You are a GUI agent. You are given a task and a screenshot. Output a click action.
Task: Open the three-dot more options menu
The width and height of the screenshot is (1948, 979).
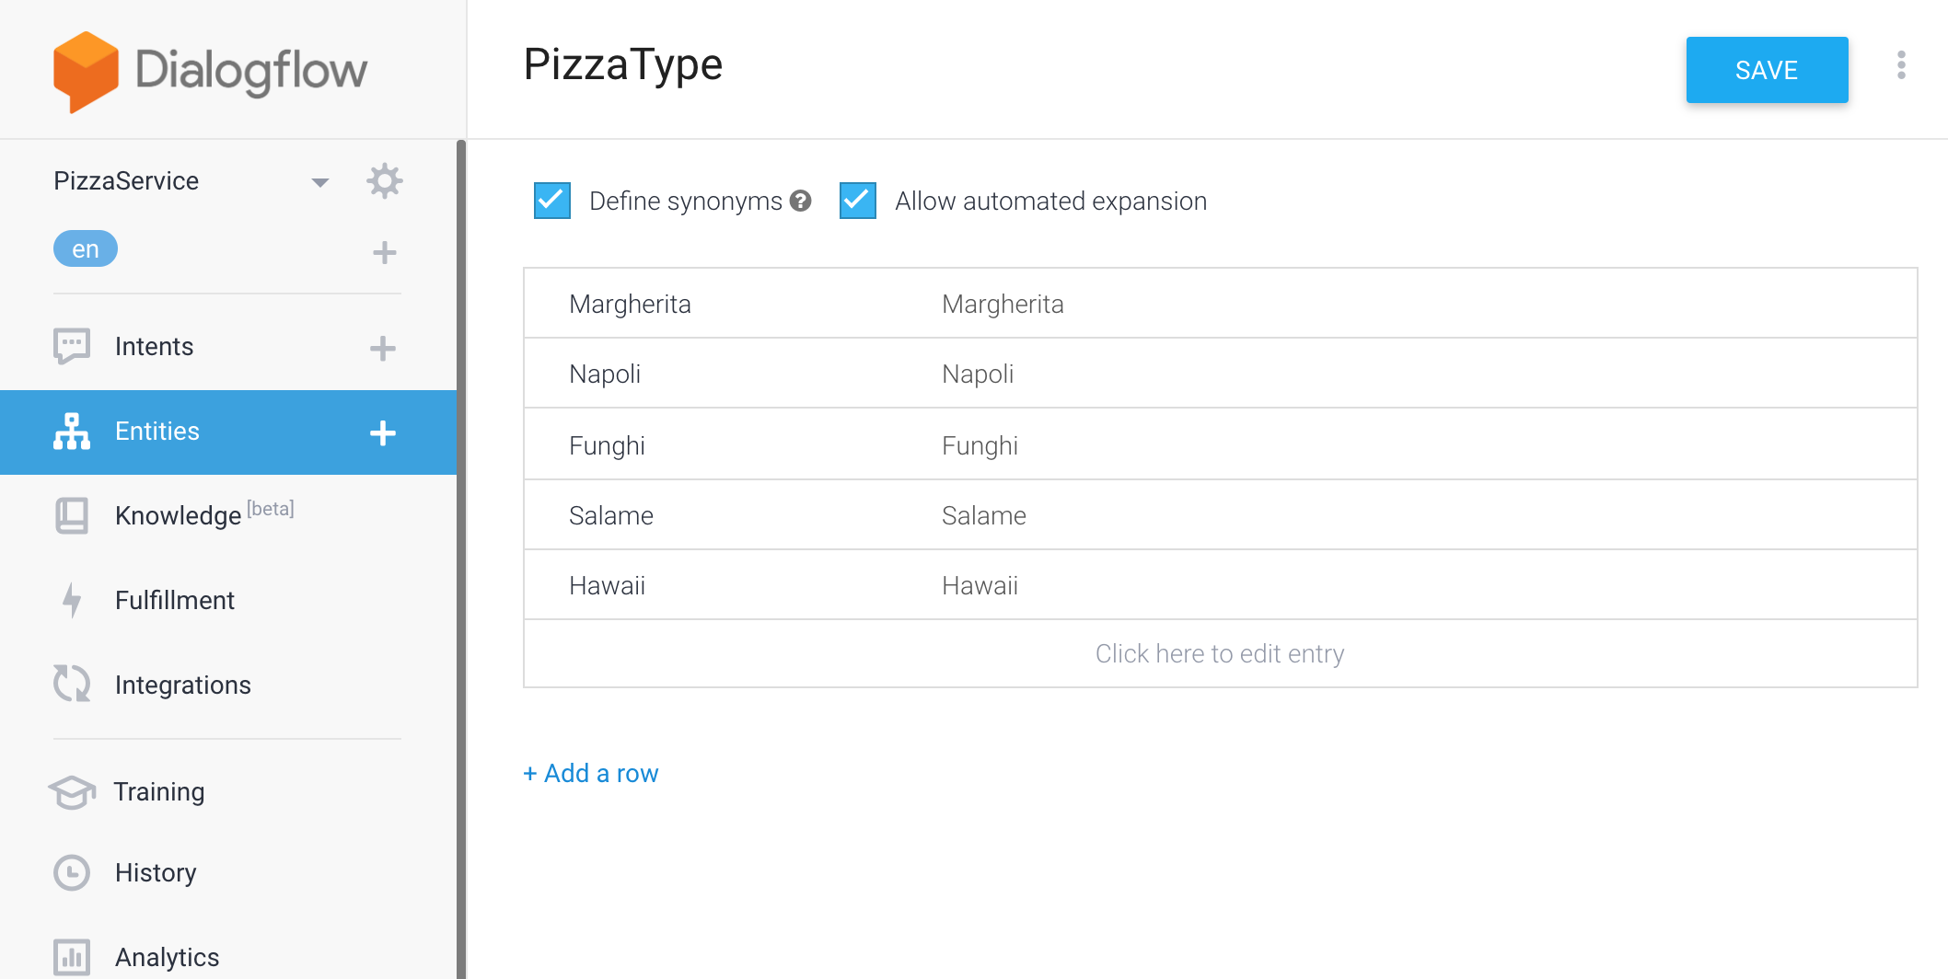tap(1901, 65)
